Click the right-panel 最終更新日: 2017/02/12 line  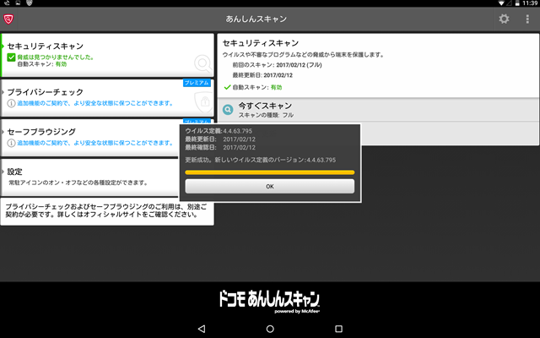click(x=262, y=75)
